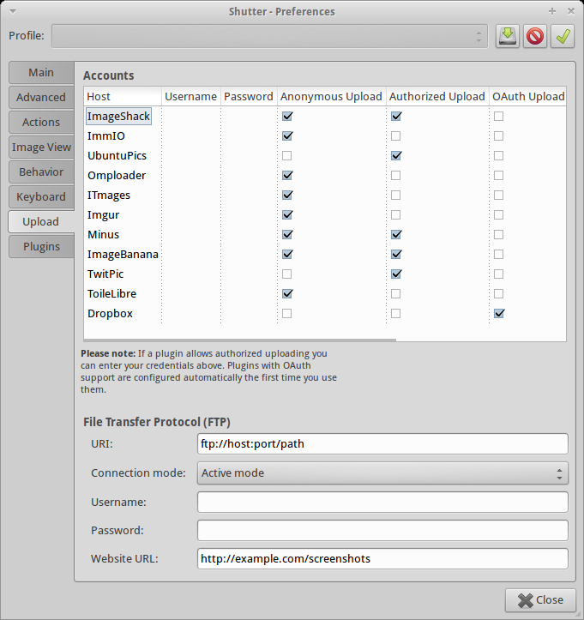584x620 pixels.
Task: Click the save profile icon
Action: 508,37
